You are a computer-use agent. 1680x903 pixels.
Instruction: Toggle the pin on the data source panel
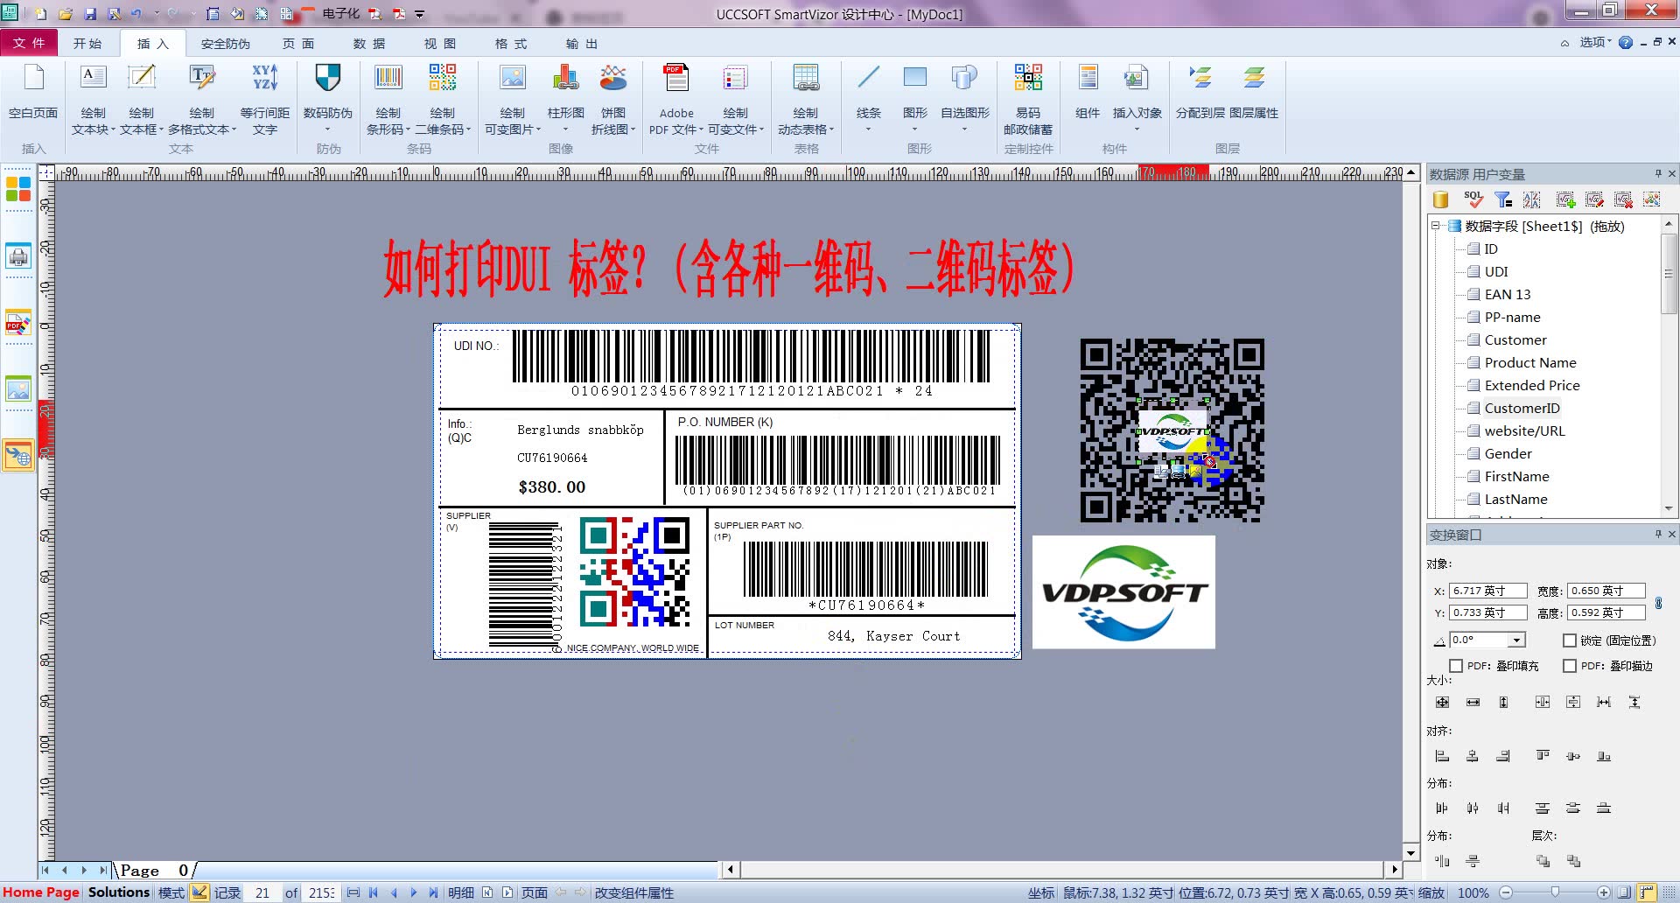tap(1658, 173)
